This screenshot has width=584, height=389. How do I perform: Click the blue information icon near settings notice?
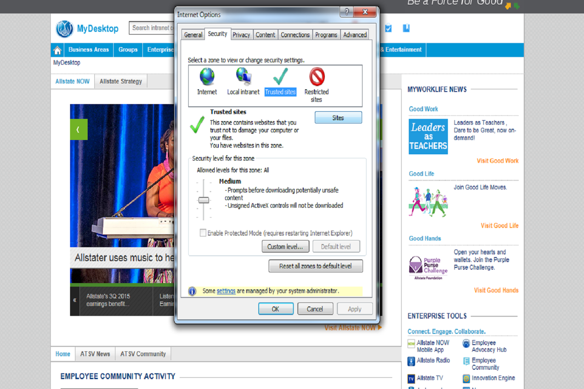[x=192, y=291]
